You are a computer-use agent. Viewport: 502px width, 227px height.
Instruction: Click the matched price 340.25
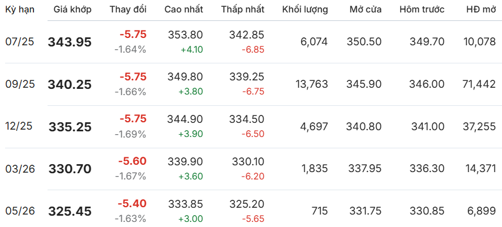tap(70, 84)
